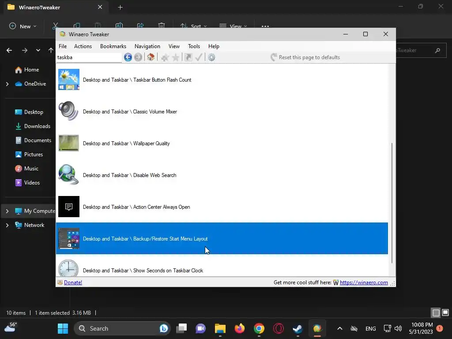
Task: Expand the OneDrive tree node
Action: tap(7, 84)
